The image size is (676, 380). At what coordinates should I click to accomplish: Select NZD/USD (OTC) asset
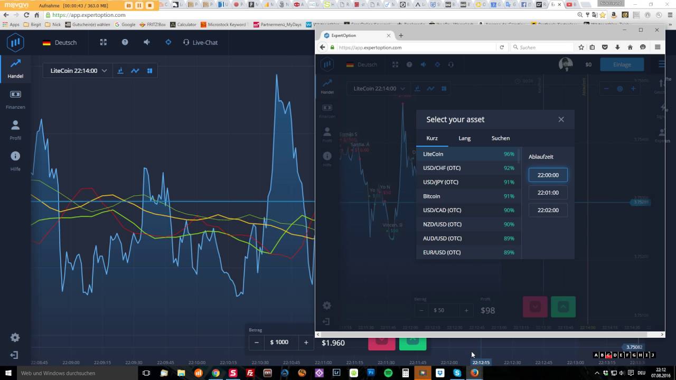[468, 224]
